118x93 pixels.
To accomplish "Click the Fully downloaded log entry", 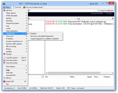I will [80, 24].
